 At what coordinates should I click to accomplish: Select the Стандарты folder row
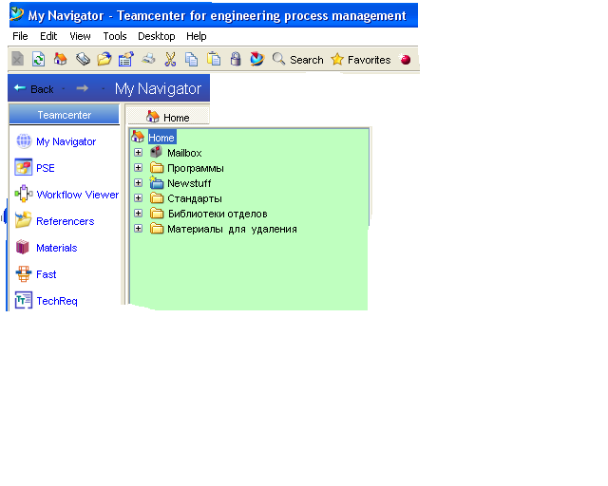tap(195, 198)
